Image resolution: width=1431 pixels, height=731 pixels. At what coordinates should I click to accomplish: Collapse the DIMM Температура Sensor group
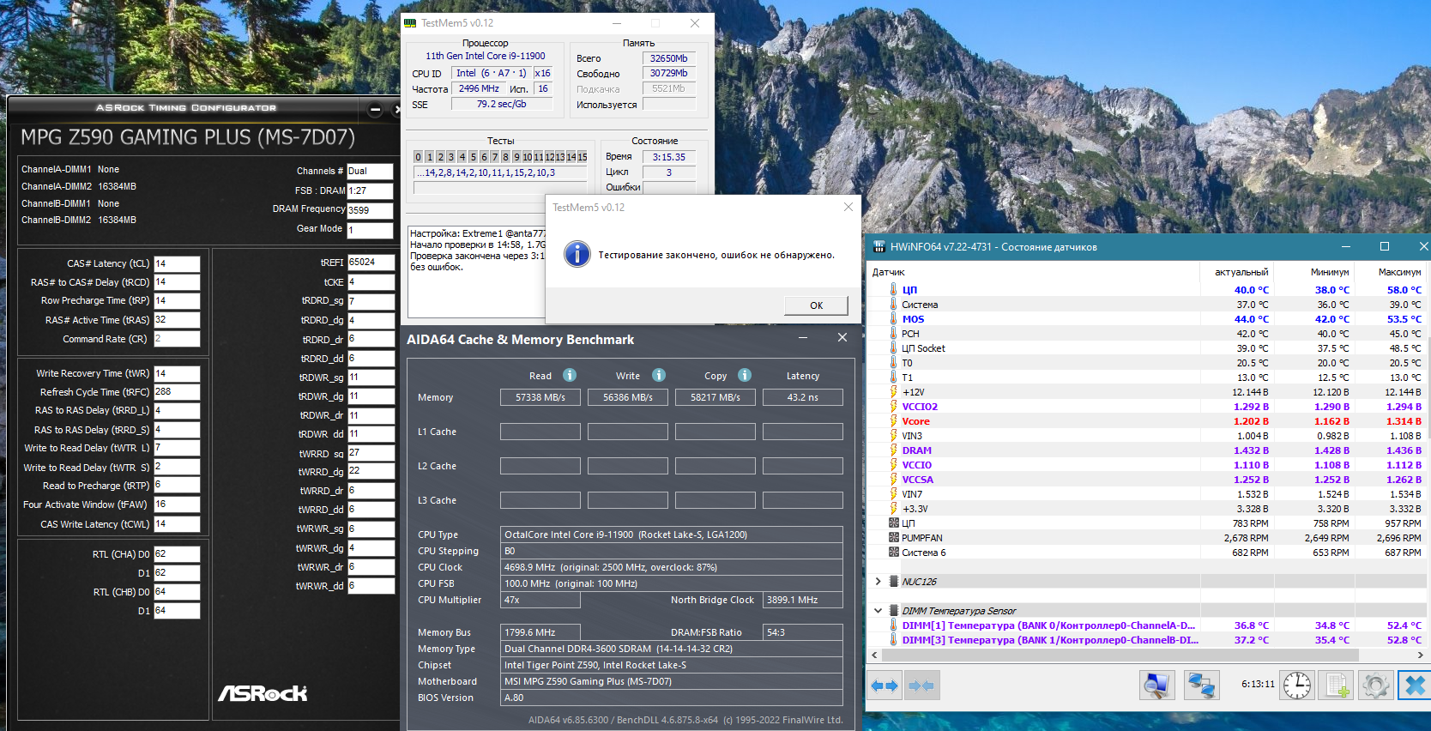tap(878, 611)
